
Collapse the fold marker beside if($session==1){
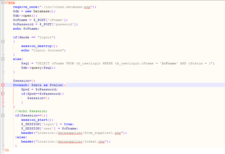click(3, 115)
